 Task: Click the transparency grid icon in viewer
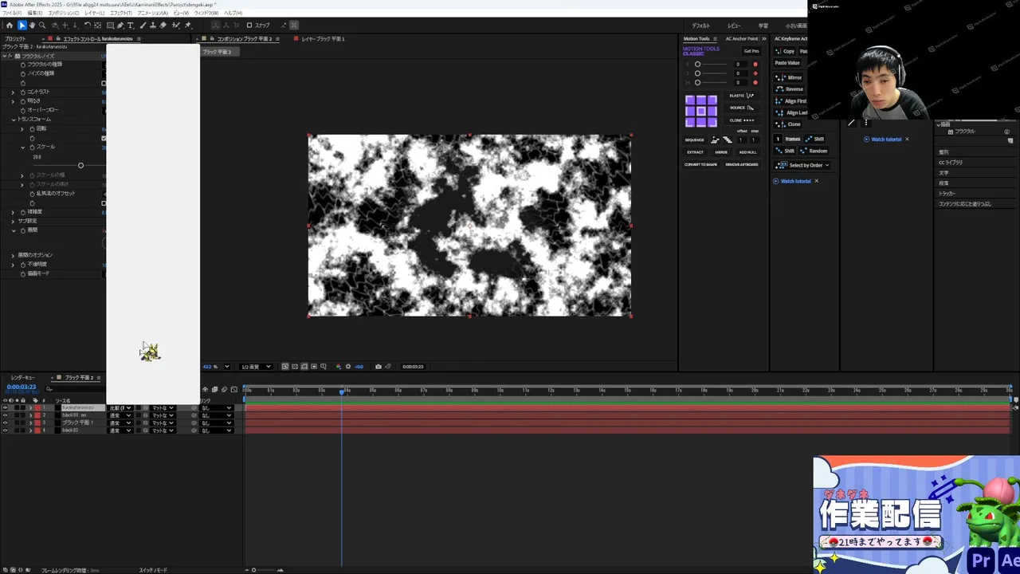(x=295, y=367)
